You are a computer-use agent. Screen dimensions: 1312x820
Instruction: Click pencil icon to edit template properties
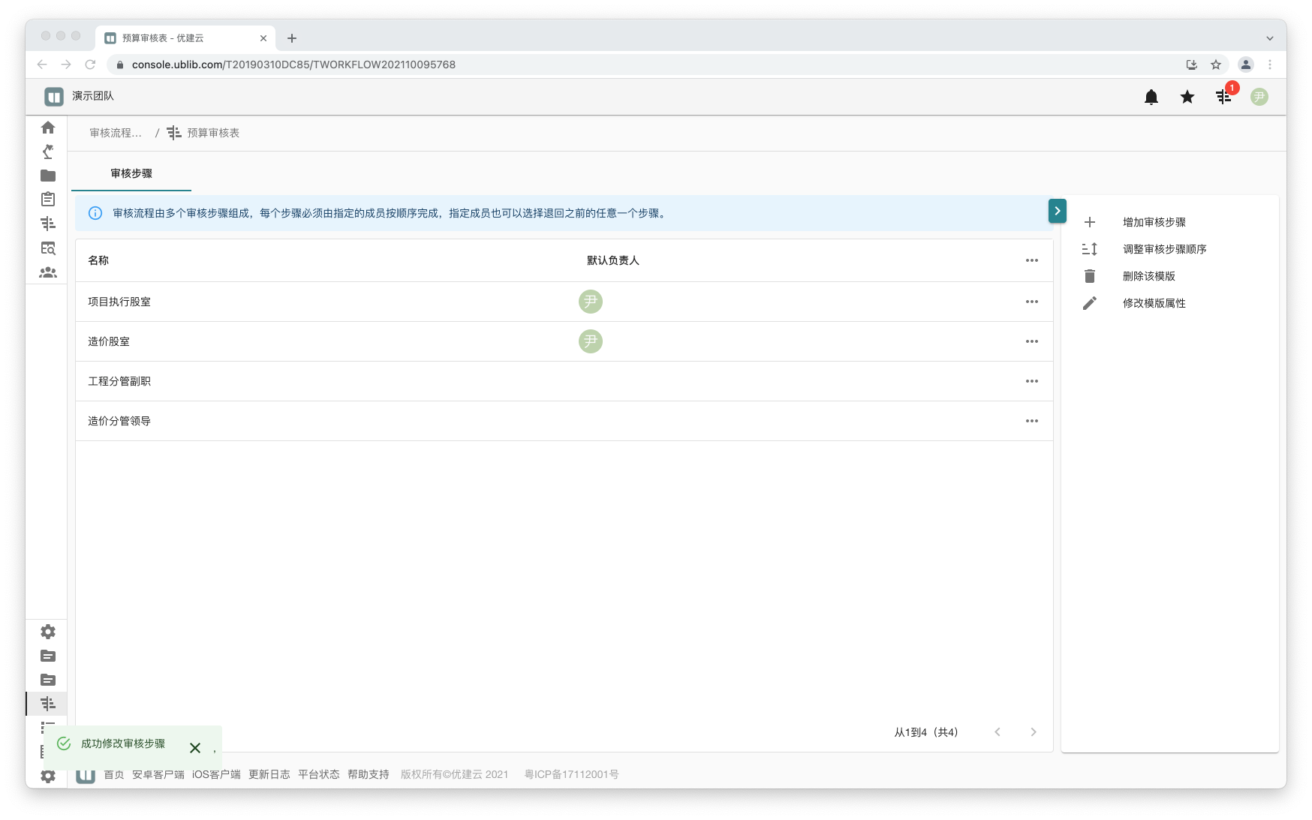tap(1090, 303)
